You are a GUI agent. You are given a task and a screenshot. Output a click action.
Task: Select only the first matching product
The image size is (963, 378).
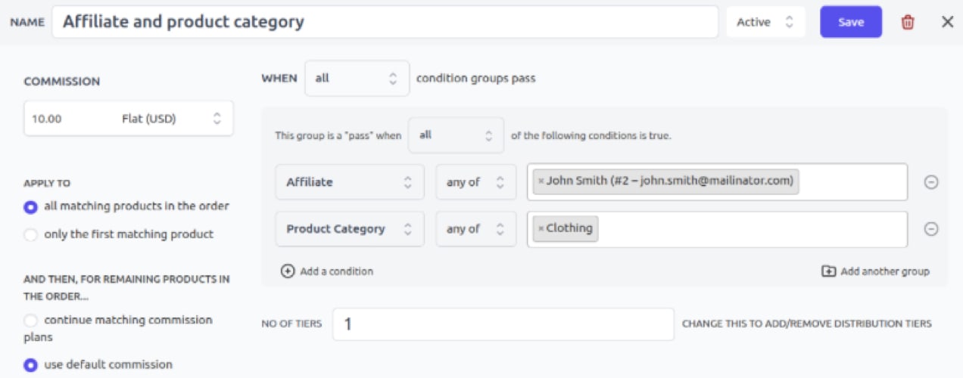[x=30, y=234]
